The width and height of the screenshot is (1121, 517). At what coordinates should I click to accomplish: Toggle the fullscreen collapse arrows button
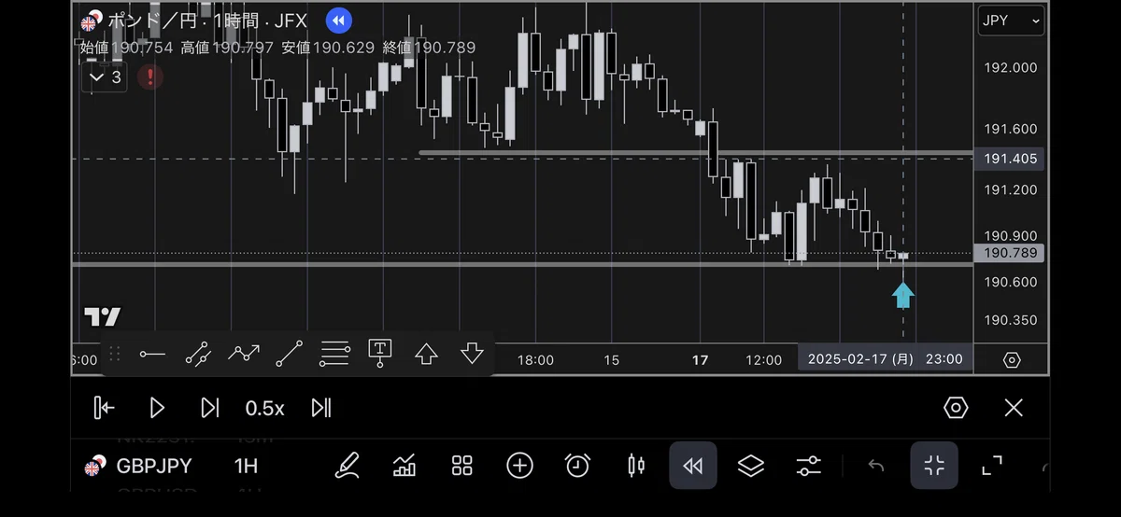[x=934, y=466]
